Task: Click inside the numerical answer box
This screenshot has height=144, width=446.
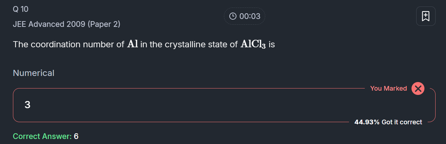Action: point(216,105)
